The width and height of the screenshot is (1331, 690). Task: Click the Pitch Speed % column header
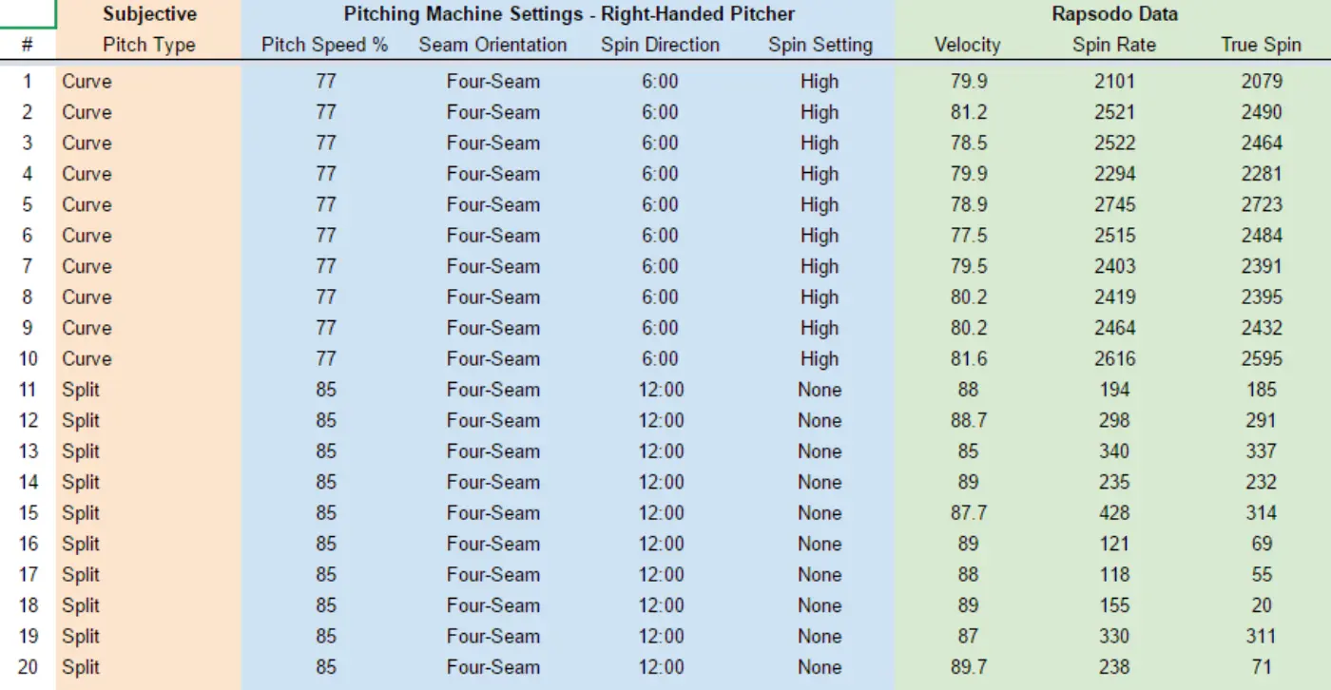pyautogui.click(x=325, y=45)
